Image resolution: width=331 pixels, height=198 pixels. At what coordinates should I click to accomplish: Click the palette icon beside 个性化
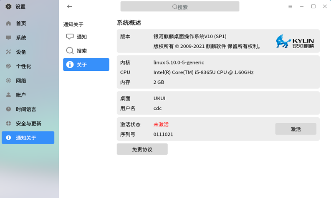(x=8, y=66)
